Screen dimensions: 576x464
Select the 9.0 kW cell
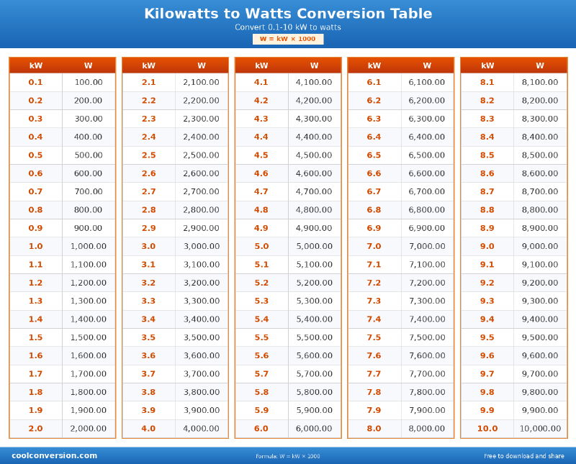[x=487, y=246]
